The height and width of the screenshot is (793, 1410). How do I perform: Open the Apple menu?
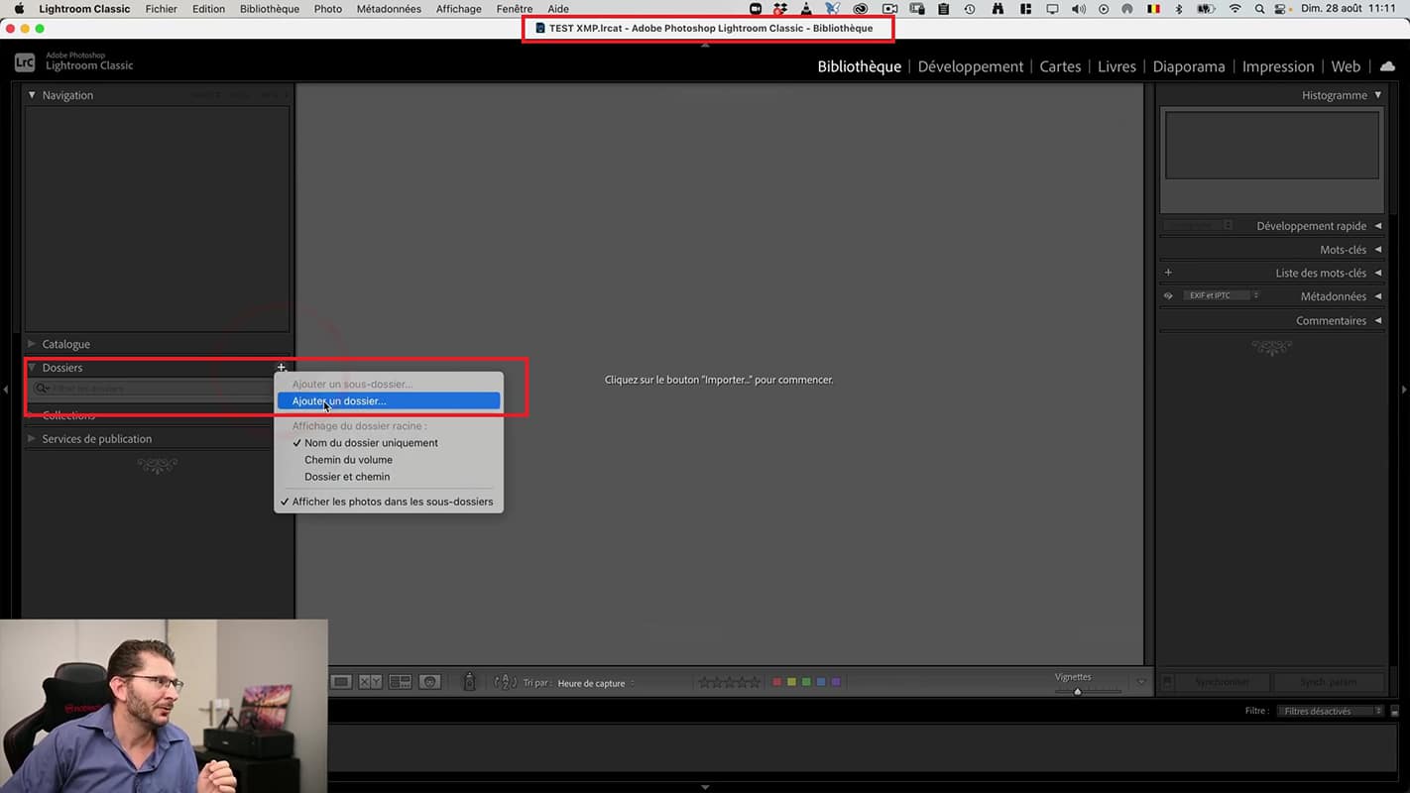point(19,9)
